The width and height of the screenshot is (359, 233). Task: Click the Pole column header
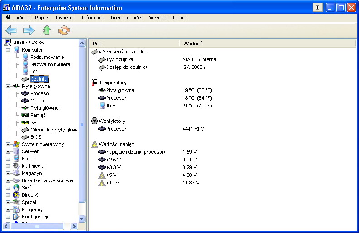tap(134, 44)
